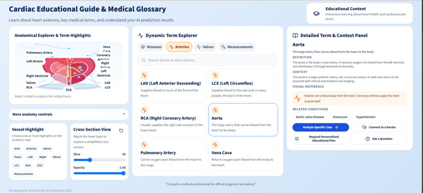423x193 pixels.
Task: Select the LCX label on the anatomy map
Action: (107, 88)
